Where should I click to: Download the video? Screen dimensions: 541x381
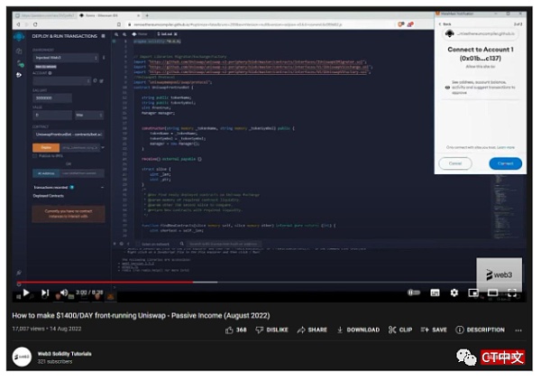click(x=358, y=330)
